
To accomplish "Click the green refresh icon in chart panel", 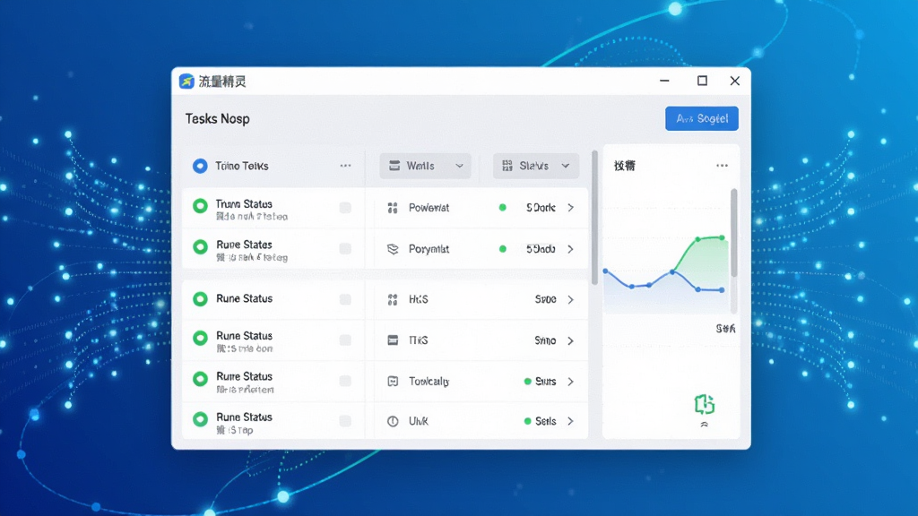I will click(705, 404).
